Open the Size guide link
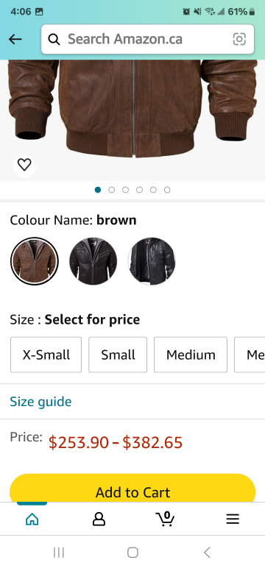 point(40,402)
